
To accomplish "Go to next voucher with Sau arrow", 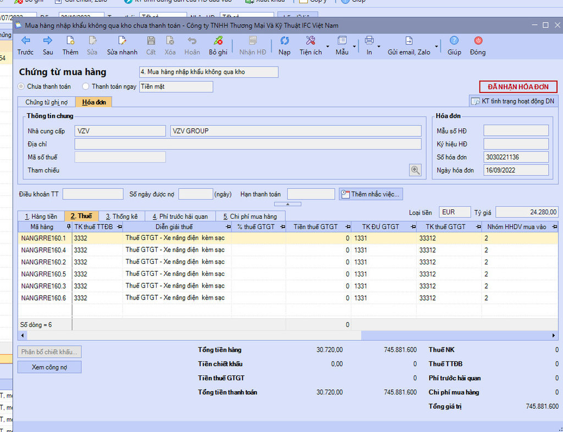I will (48, 41).
